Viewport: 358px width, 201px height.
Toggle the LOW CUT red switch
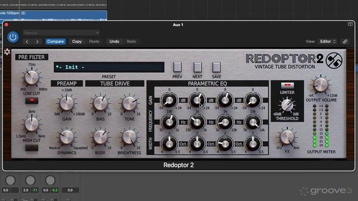32,100
